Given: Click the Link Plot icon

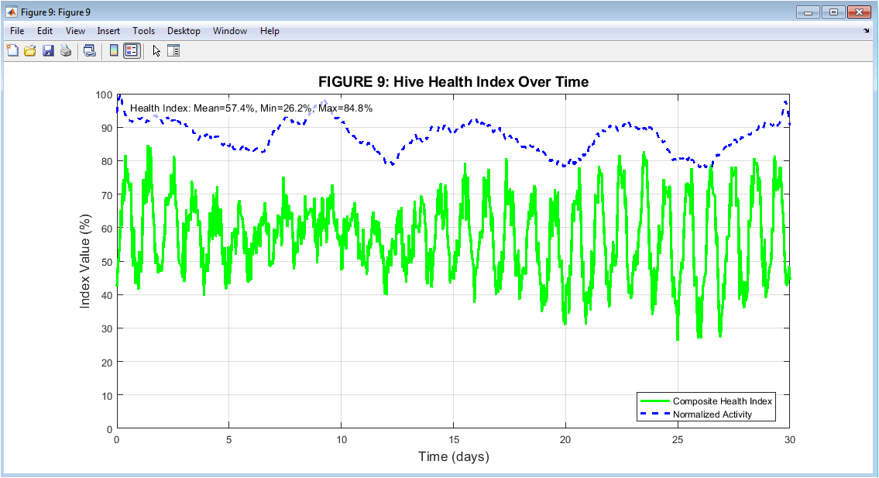Looking at the screenshot, I should [x=90, y=51].
